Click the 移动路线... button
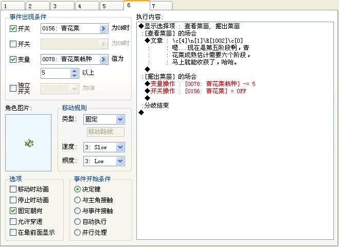This screenshot has width=339, height=247. 106,132
